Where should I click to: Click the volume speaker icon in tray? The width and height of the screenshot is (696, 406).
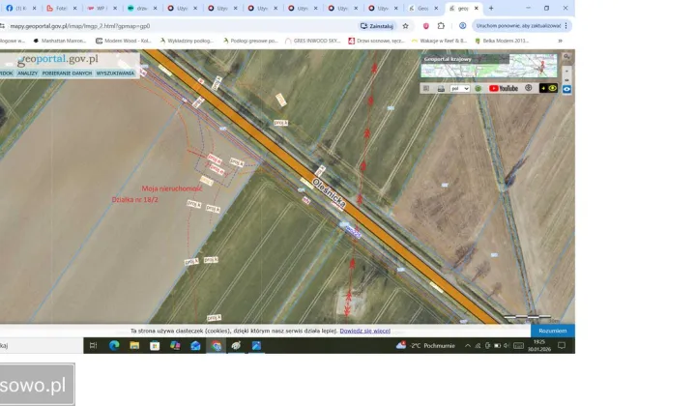click(x=507, y=346)
